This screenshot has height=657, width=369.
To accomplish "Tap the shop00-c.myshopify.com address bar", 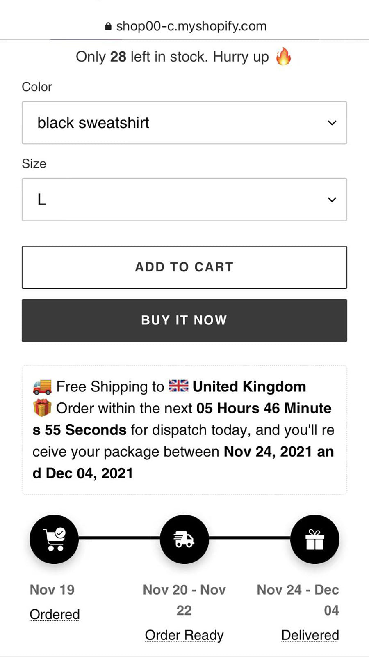I will [191, 26].
